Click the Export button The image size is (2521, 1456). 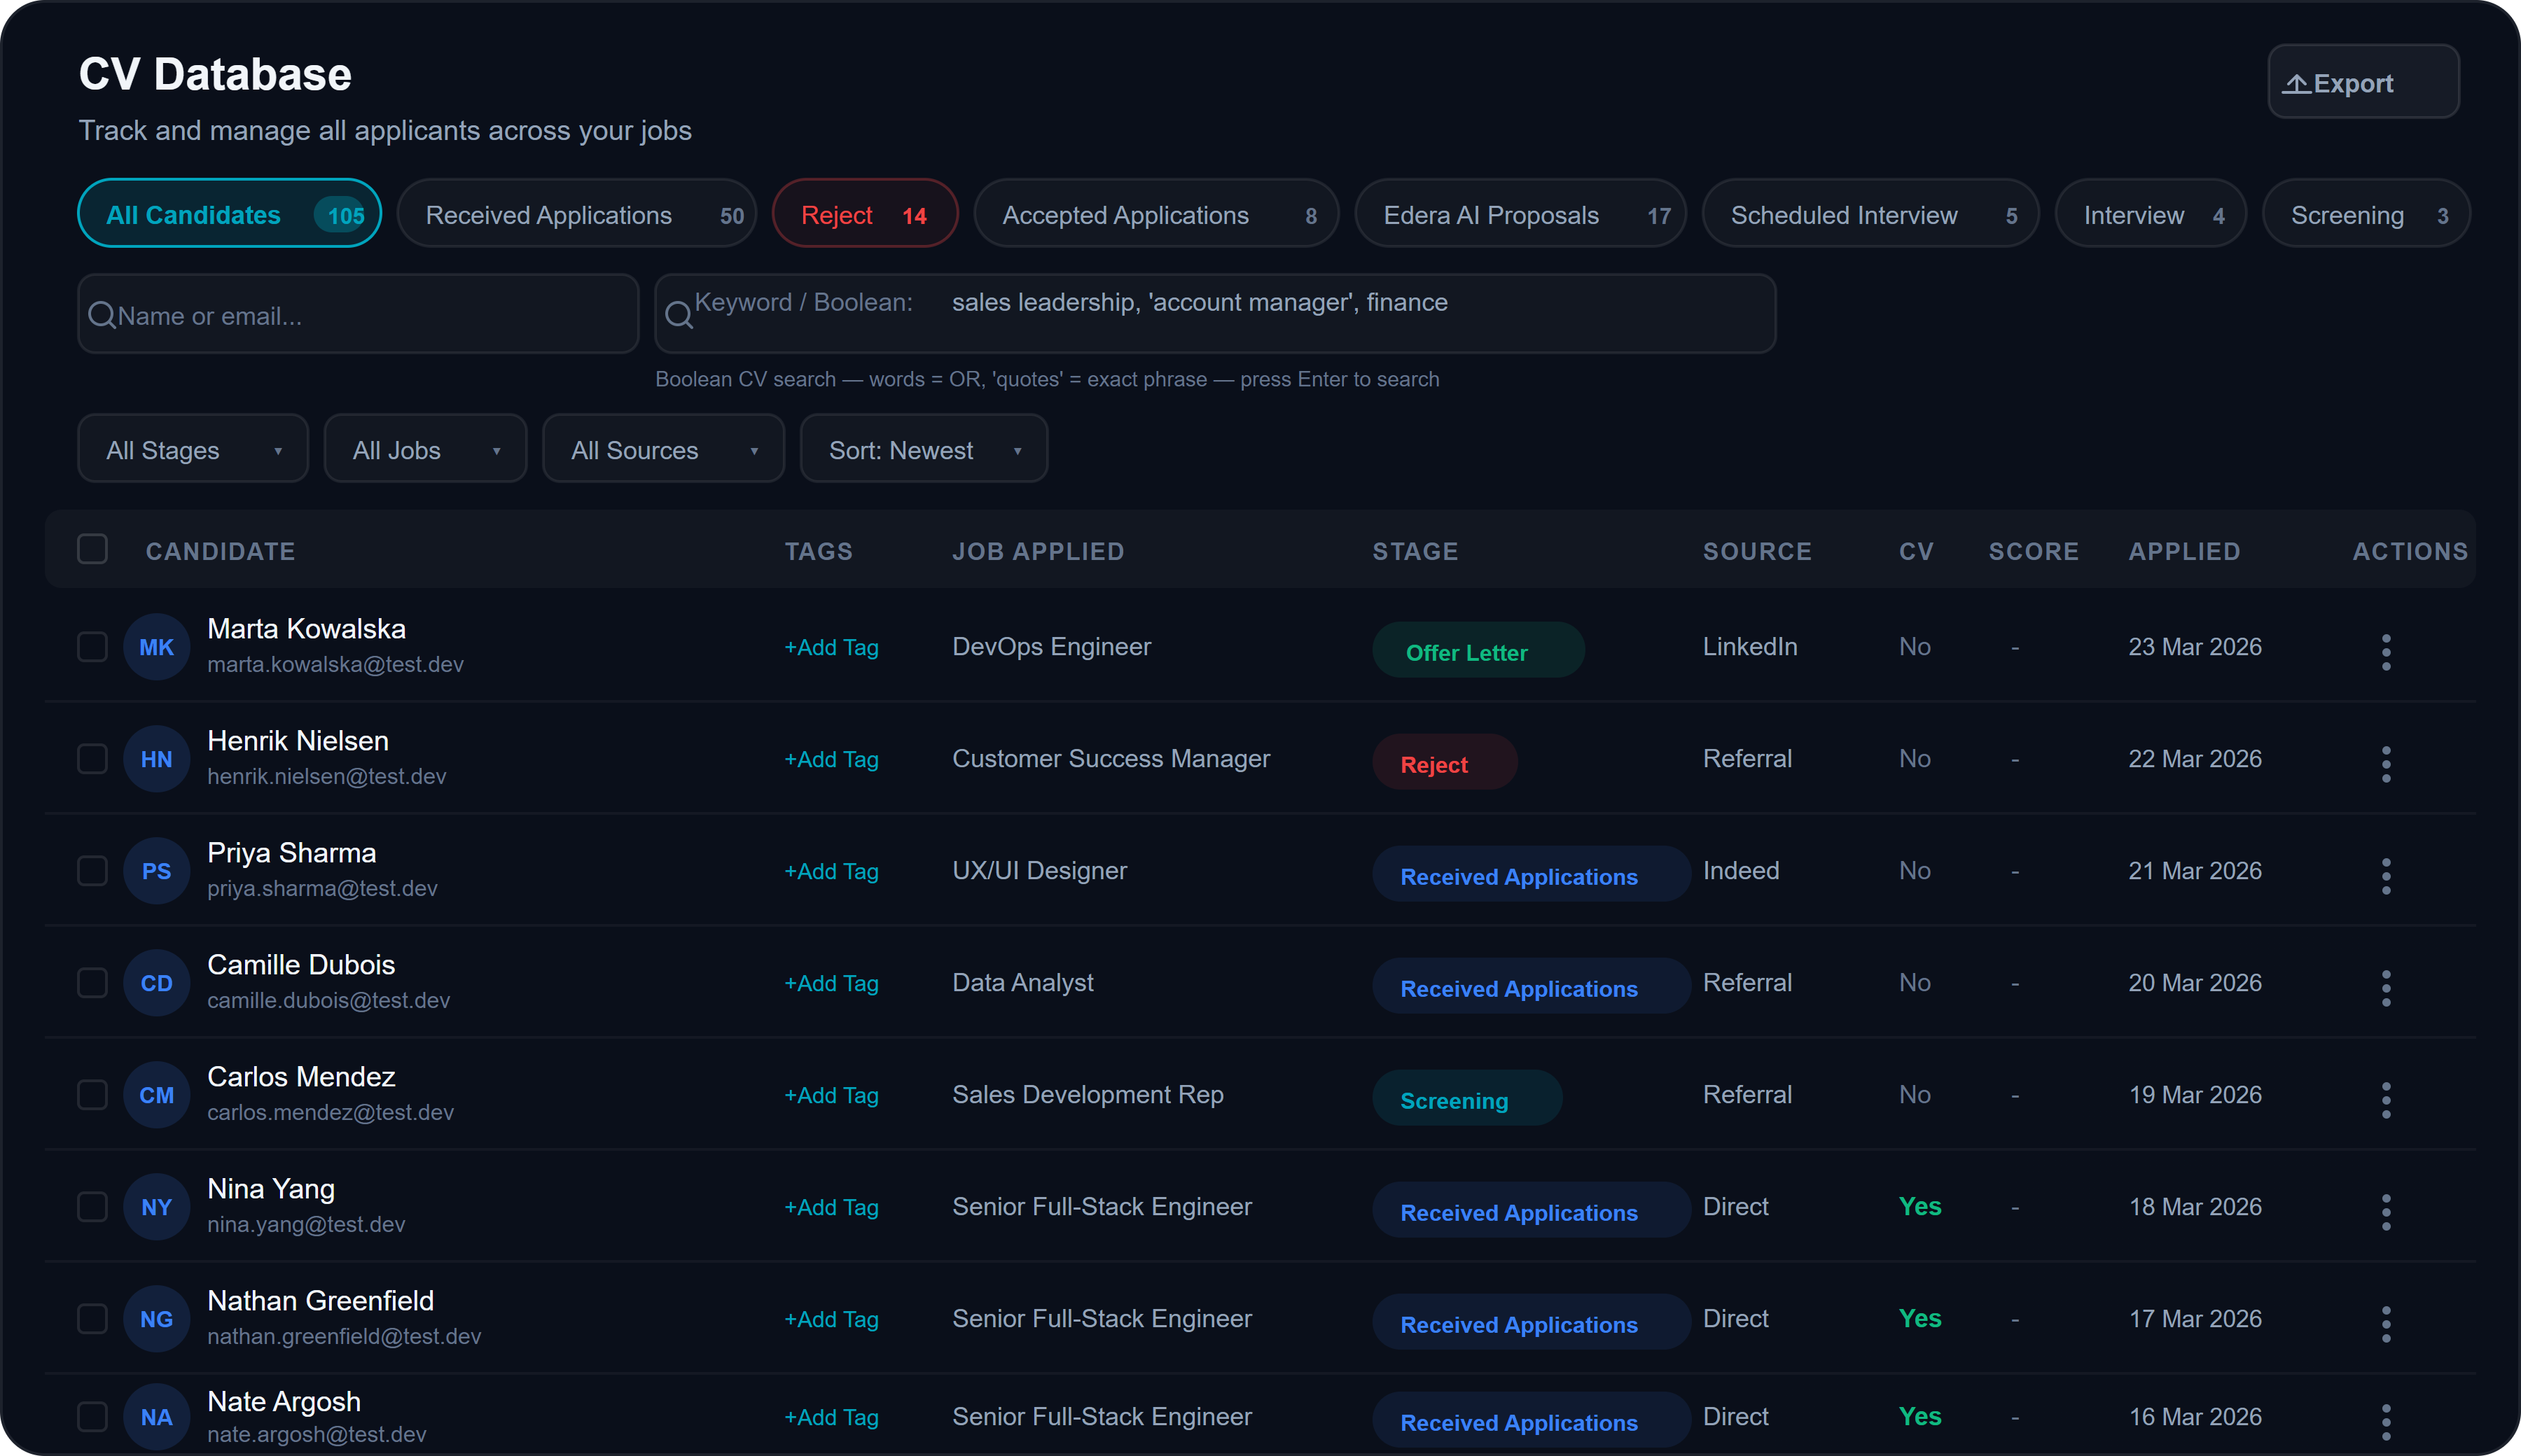point(2363,82)
